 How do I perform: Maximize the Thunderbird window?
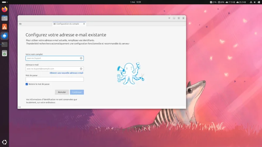click(x=178, y=18)
